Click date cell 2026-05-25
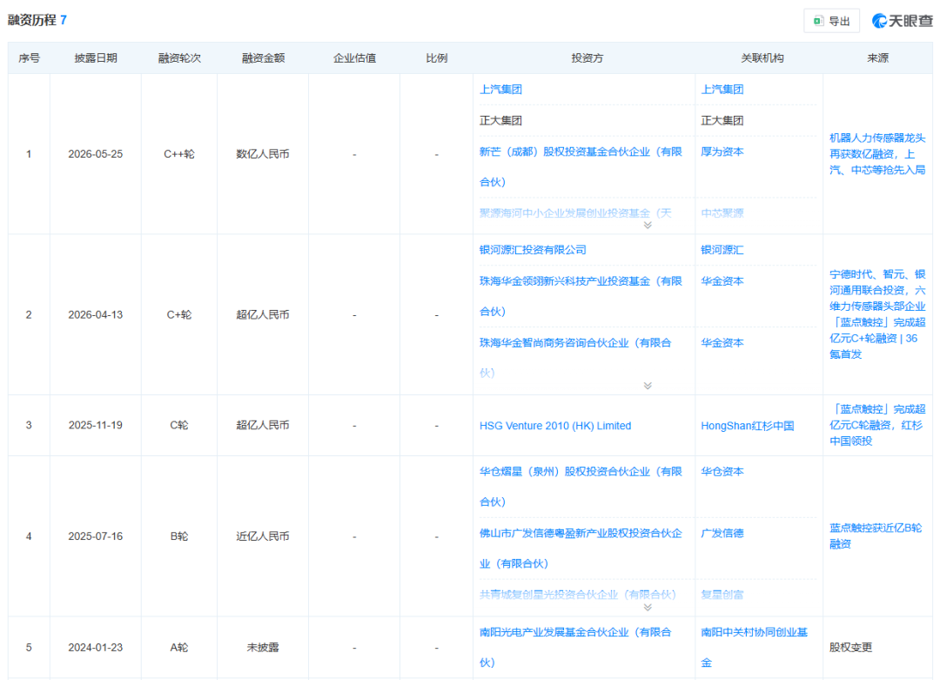 coord(96,154)
